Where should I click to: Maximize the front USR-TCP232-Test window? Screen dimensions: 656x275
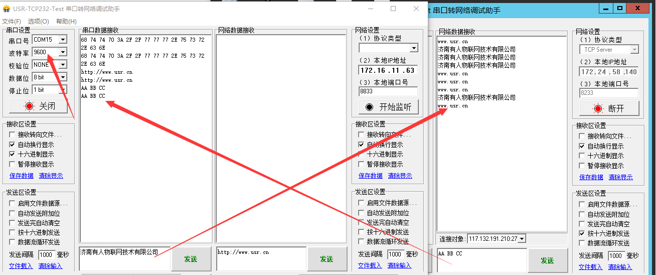[x=393, y=9]
